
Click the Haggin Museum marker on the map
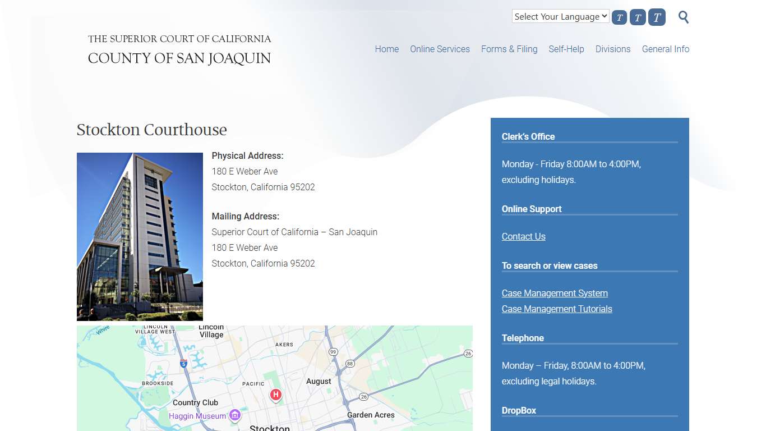234,415
